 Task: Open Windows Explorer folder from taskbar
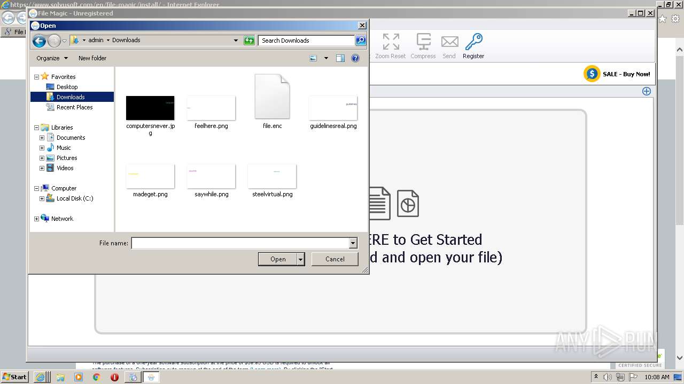(x=60, y=377)
